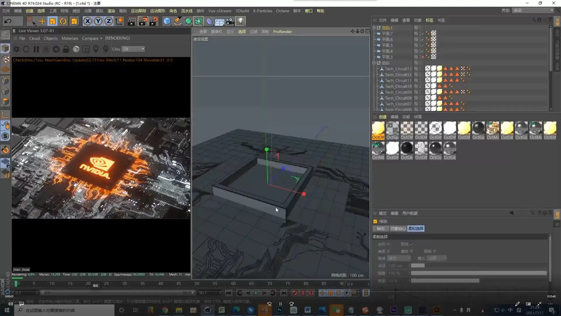Screen dimensions: 561x316
Task: Enable region render in Live Viewer
Action: (x=46, y=49)
